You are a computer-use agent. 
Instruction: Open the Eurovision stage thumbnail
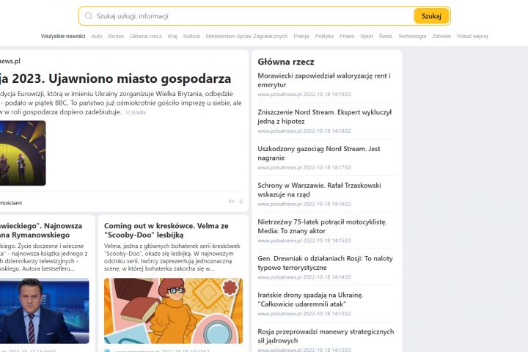(23, 153)
